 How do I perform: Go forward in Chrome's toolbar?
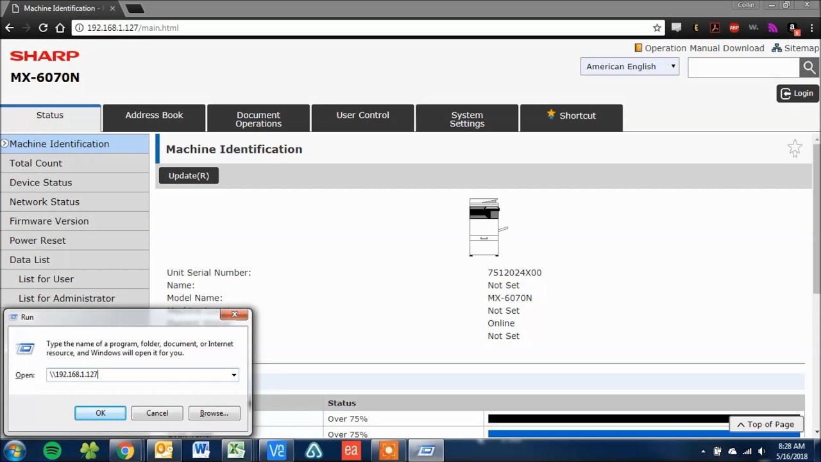click(26, 28)
